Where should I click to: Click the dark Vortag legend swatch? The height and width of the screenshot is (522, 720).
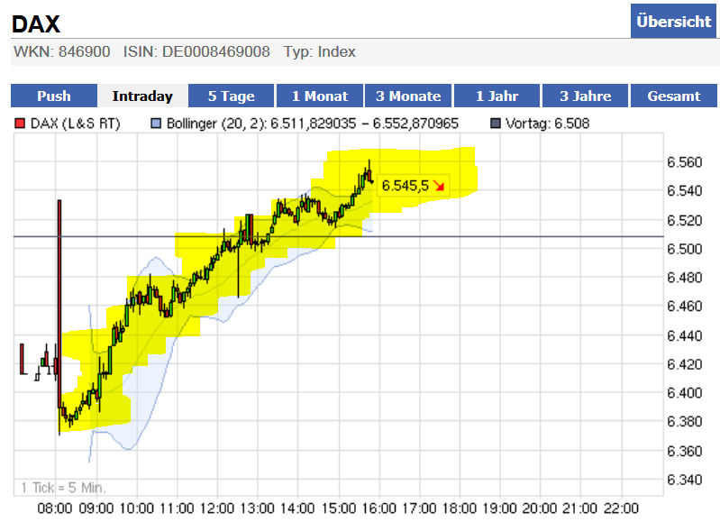click(496, 124)
